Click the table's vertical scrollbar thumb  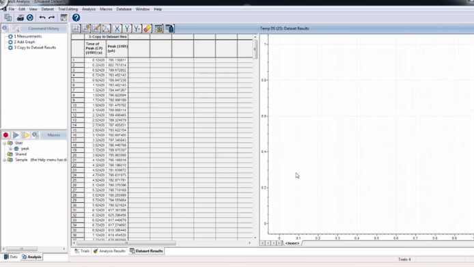[255, 50]
